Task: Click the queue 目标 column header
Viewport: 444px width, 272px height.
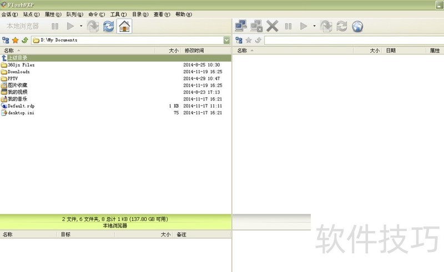Action: (x=86, y=235)
